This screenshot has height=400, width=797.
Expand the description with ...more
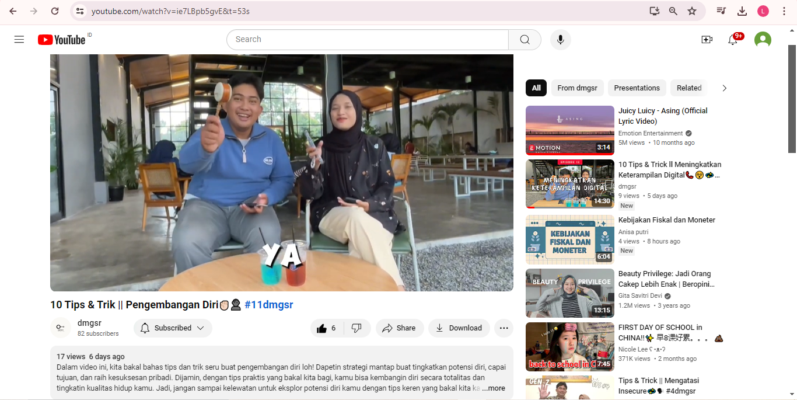pos(494,388)
